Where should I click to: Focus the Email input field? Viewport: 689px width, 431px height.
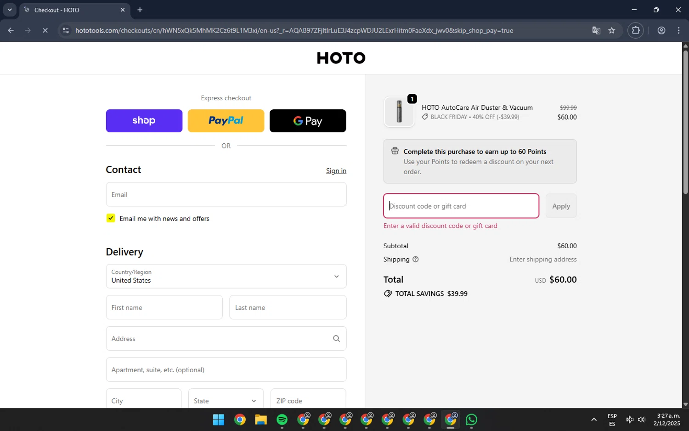click(x=226, y=194)
